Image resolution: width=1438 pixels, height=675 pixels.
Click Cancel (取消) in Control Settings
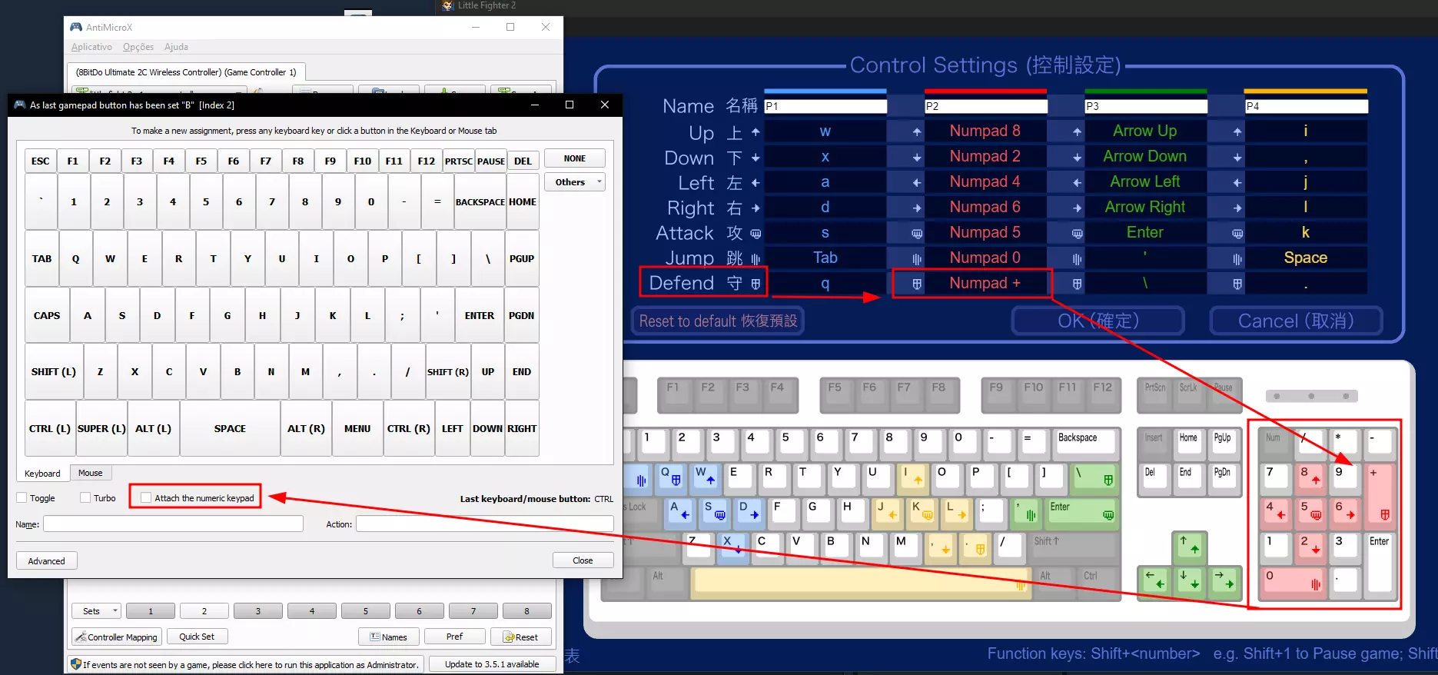pyautogui.click(x=1296, y=321)
